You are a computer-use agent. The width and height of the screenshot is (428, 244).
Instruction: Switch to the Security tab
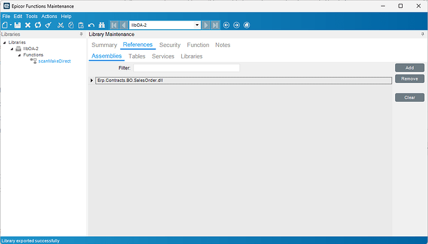pyautogui.click(x=170, y=45)
